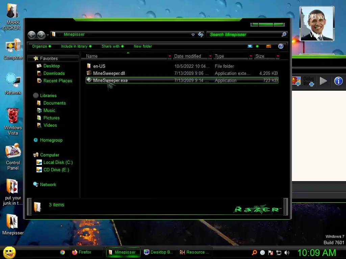This screenshot has width=346, height=259.
Task: Sort by Size column header
Action: click(265, 56)
